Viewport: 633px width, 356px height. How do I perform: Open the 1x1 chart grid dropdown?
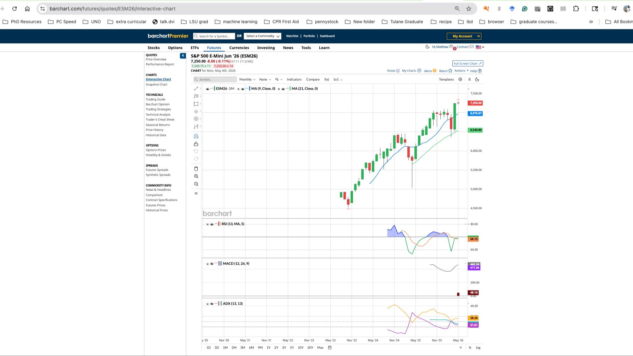tap(338, 79)
